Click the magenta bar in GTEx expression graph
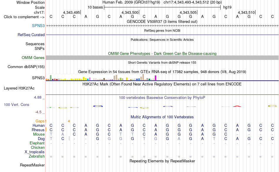Image resolution: width=279 pixels, height=172 pixels. coord(156,78)
